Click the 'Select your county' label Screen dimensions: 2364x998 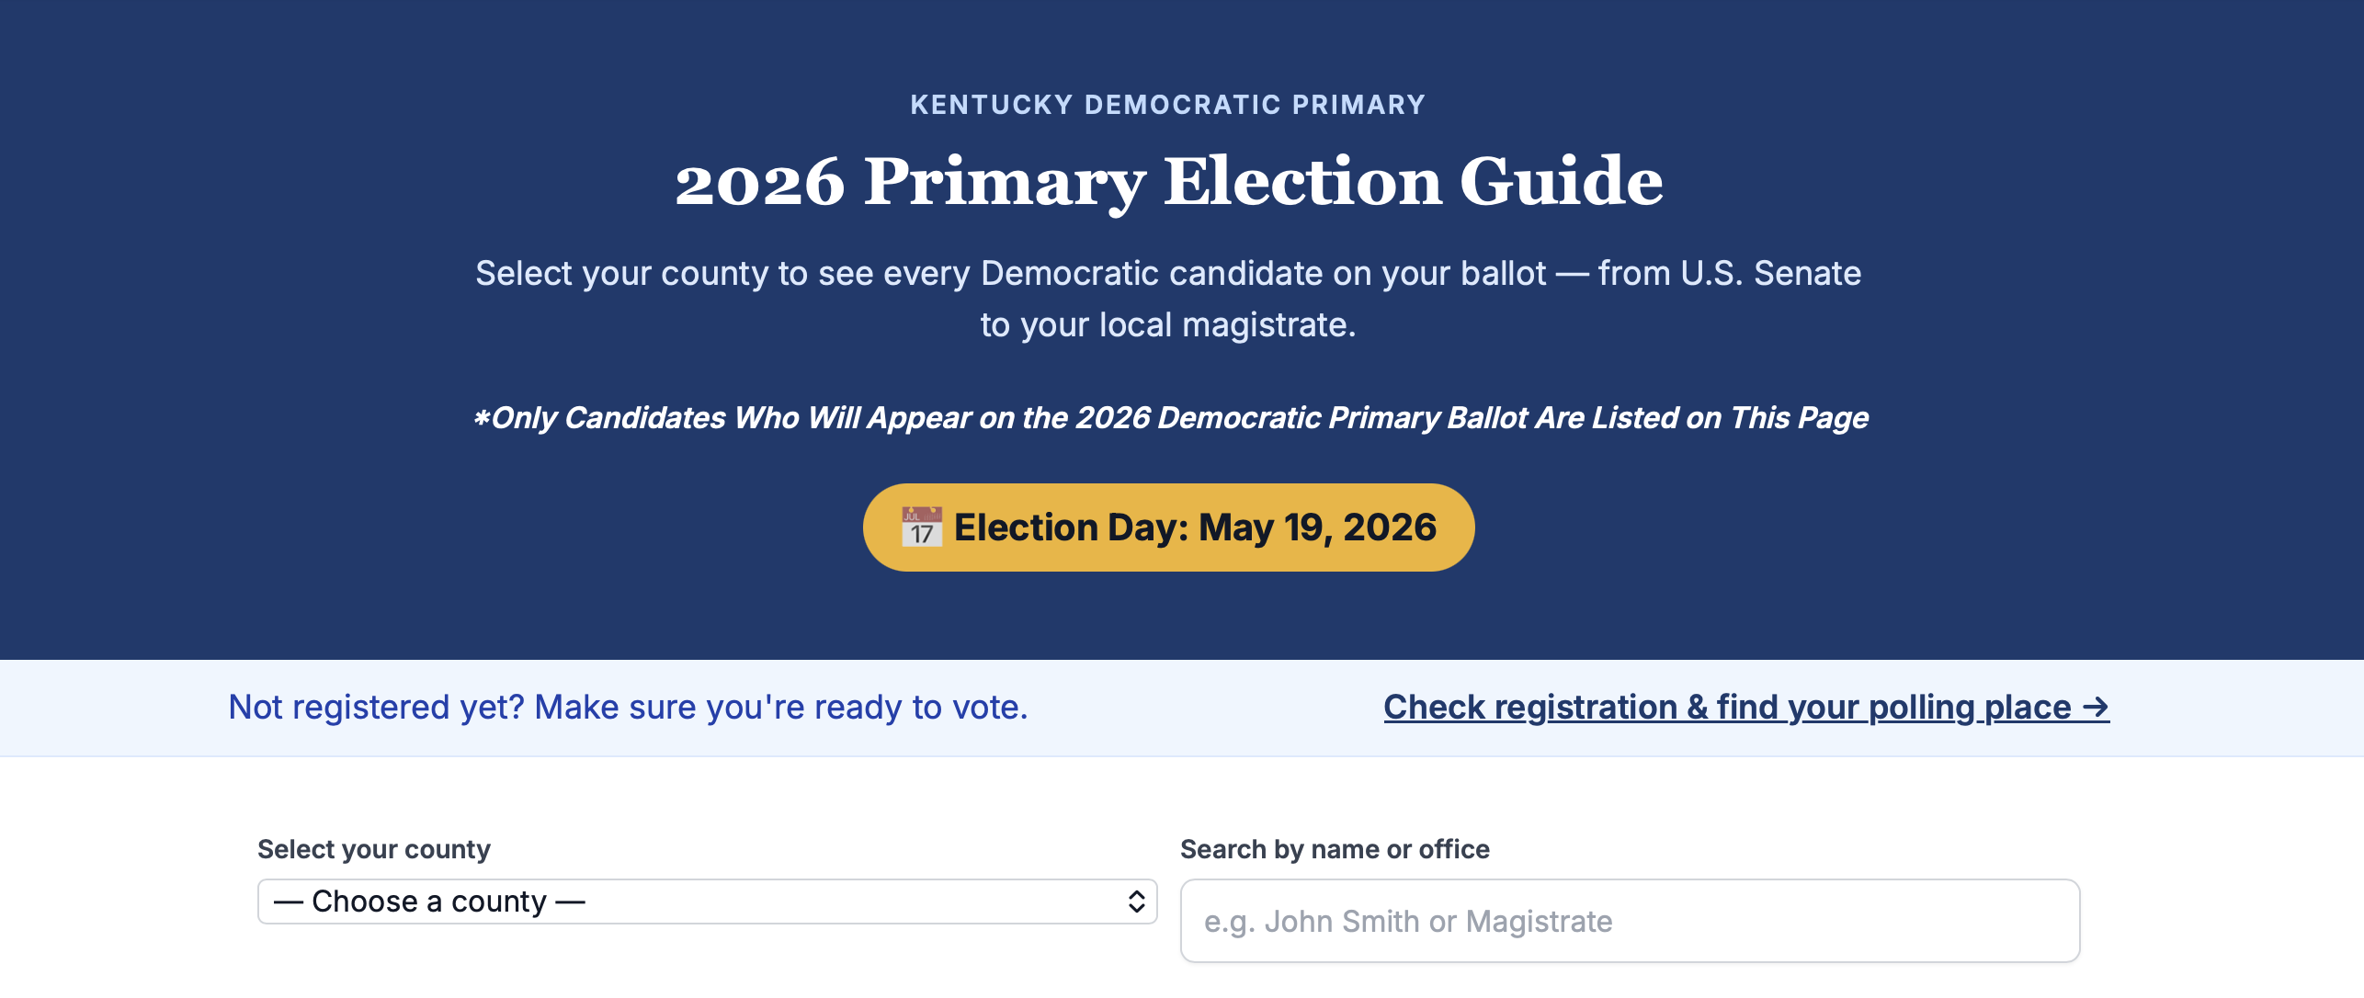(x=373, y=849)
